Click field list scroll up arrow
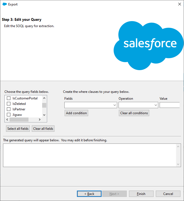 pos(44,98)
